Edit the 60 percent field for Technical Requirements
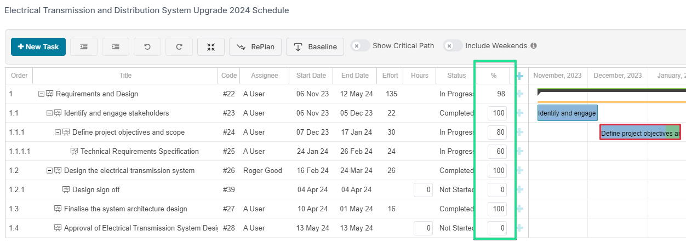This screenshot has width=686, height=242. pos(497,152)
